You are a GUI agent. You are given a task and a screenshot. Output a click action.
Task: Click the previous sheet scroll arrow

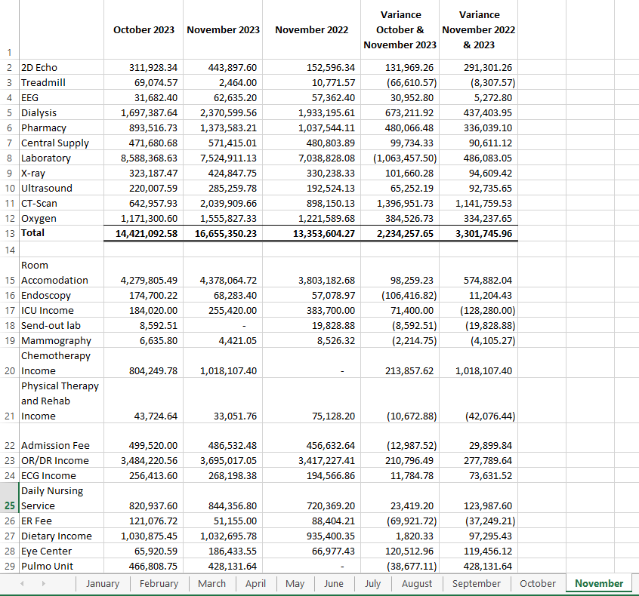22,583
